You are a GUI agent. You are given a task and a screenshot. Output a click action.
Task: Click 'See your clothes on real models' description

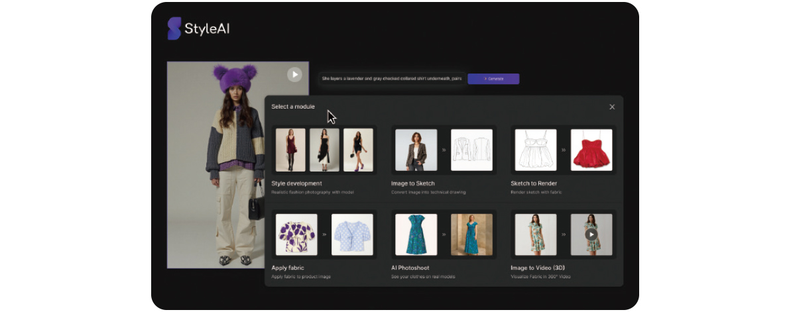(x=423, y=277)
